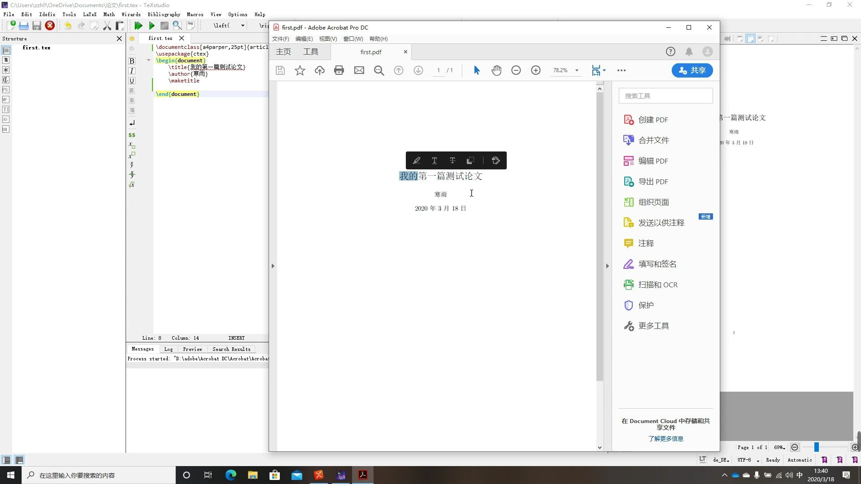
Task: Click the print icon in Acrobat toolbar
Action: (x=339, y=70)
